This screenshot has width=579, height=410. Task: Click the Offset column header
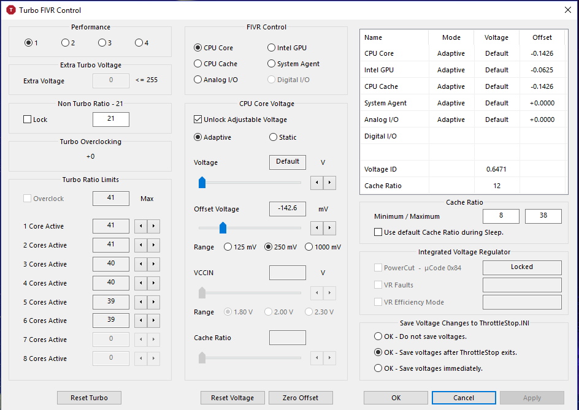[542, 37]
